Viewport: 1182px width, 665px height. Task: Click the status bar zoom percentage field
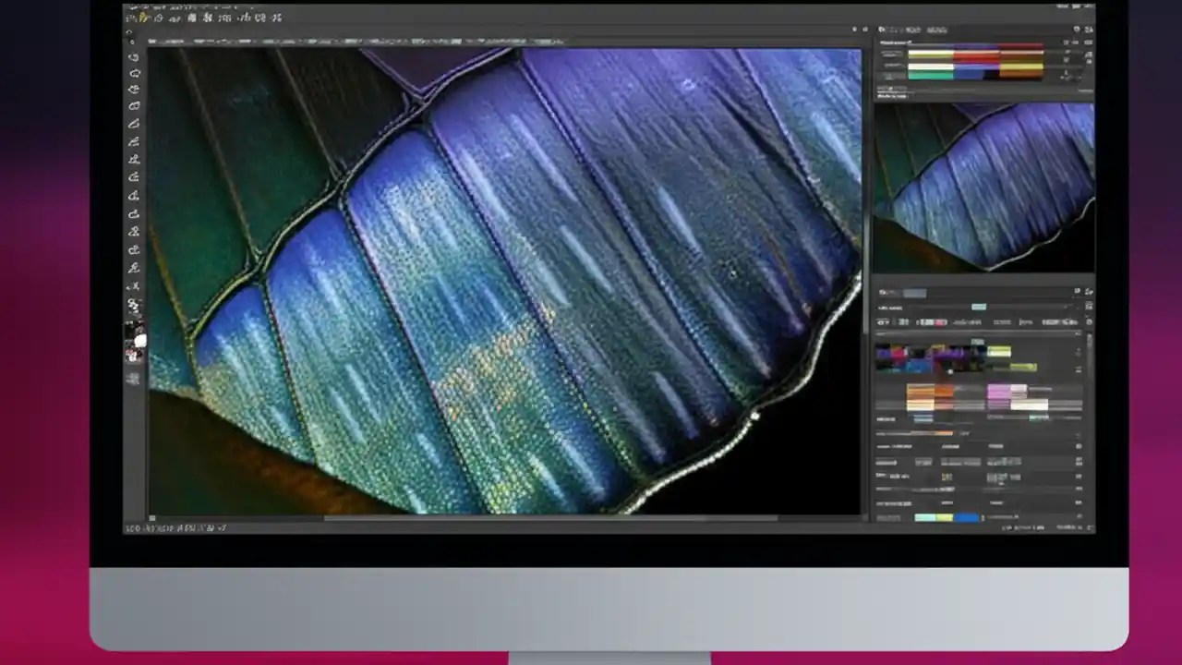137,528
